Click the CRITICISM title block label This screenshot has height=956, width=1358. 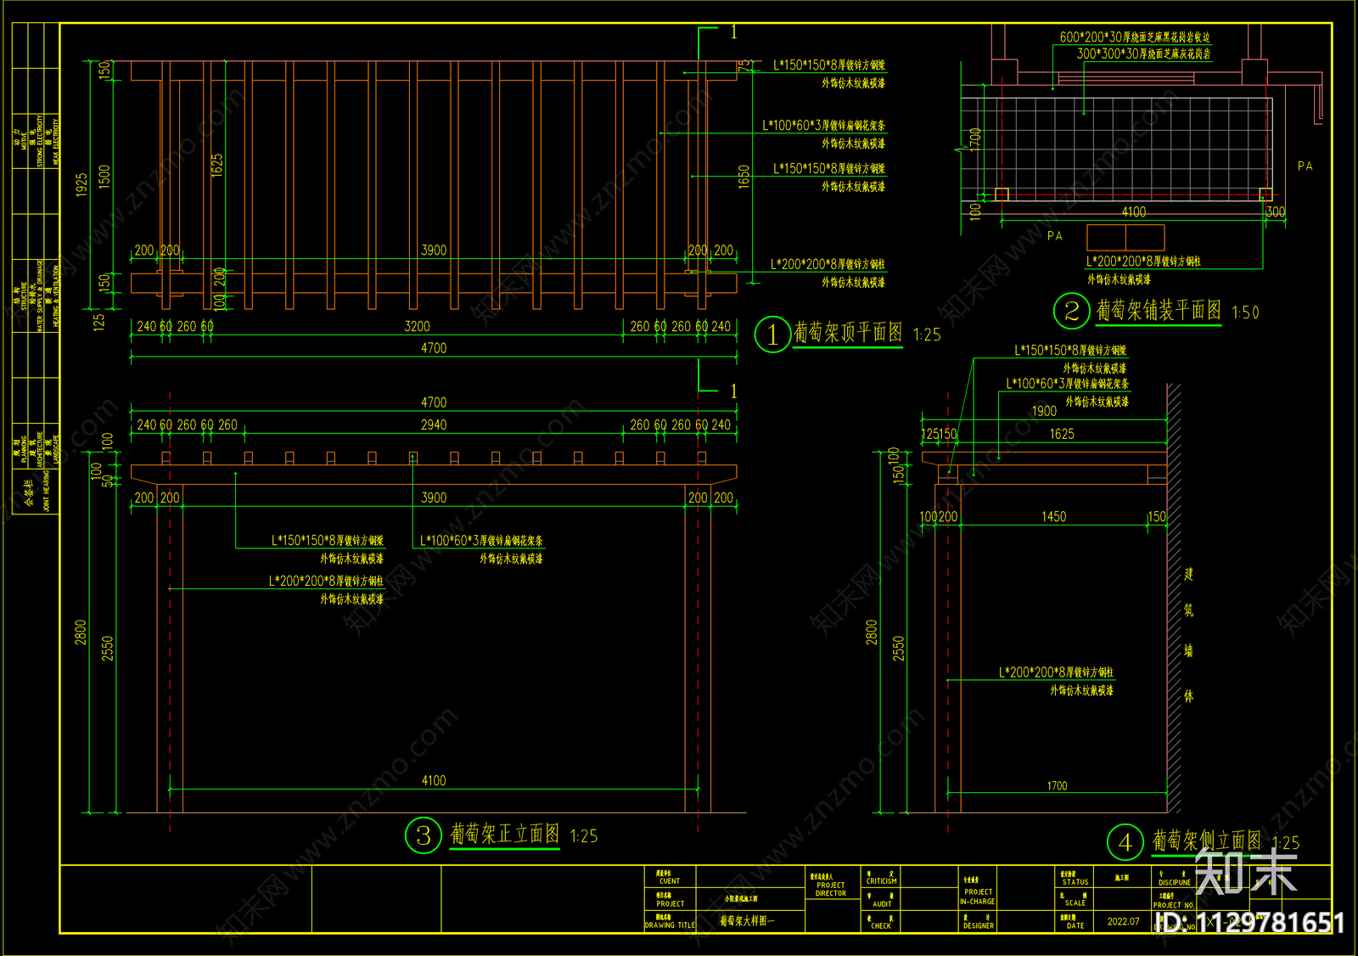pos(881,881)
